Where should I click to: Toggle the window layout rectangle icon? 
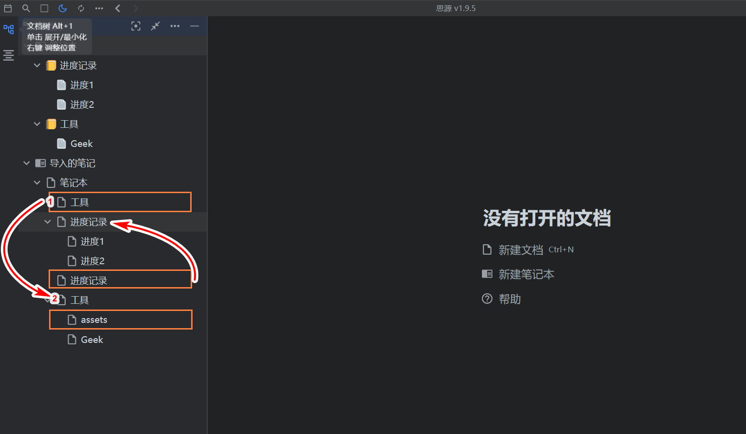coord(44,8)
